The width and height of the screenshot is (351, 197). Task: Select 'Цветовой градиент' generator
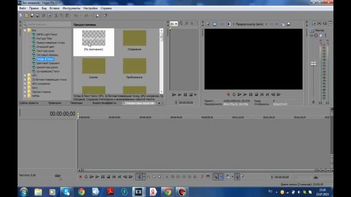click(48, 63)
